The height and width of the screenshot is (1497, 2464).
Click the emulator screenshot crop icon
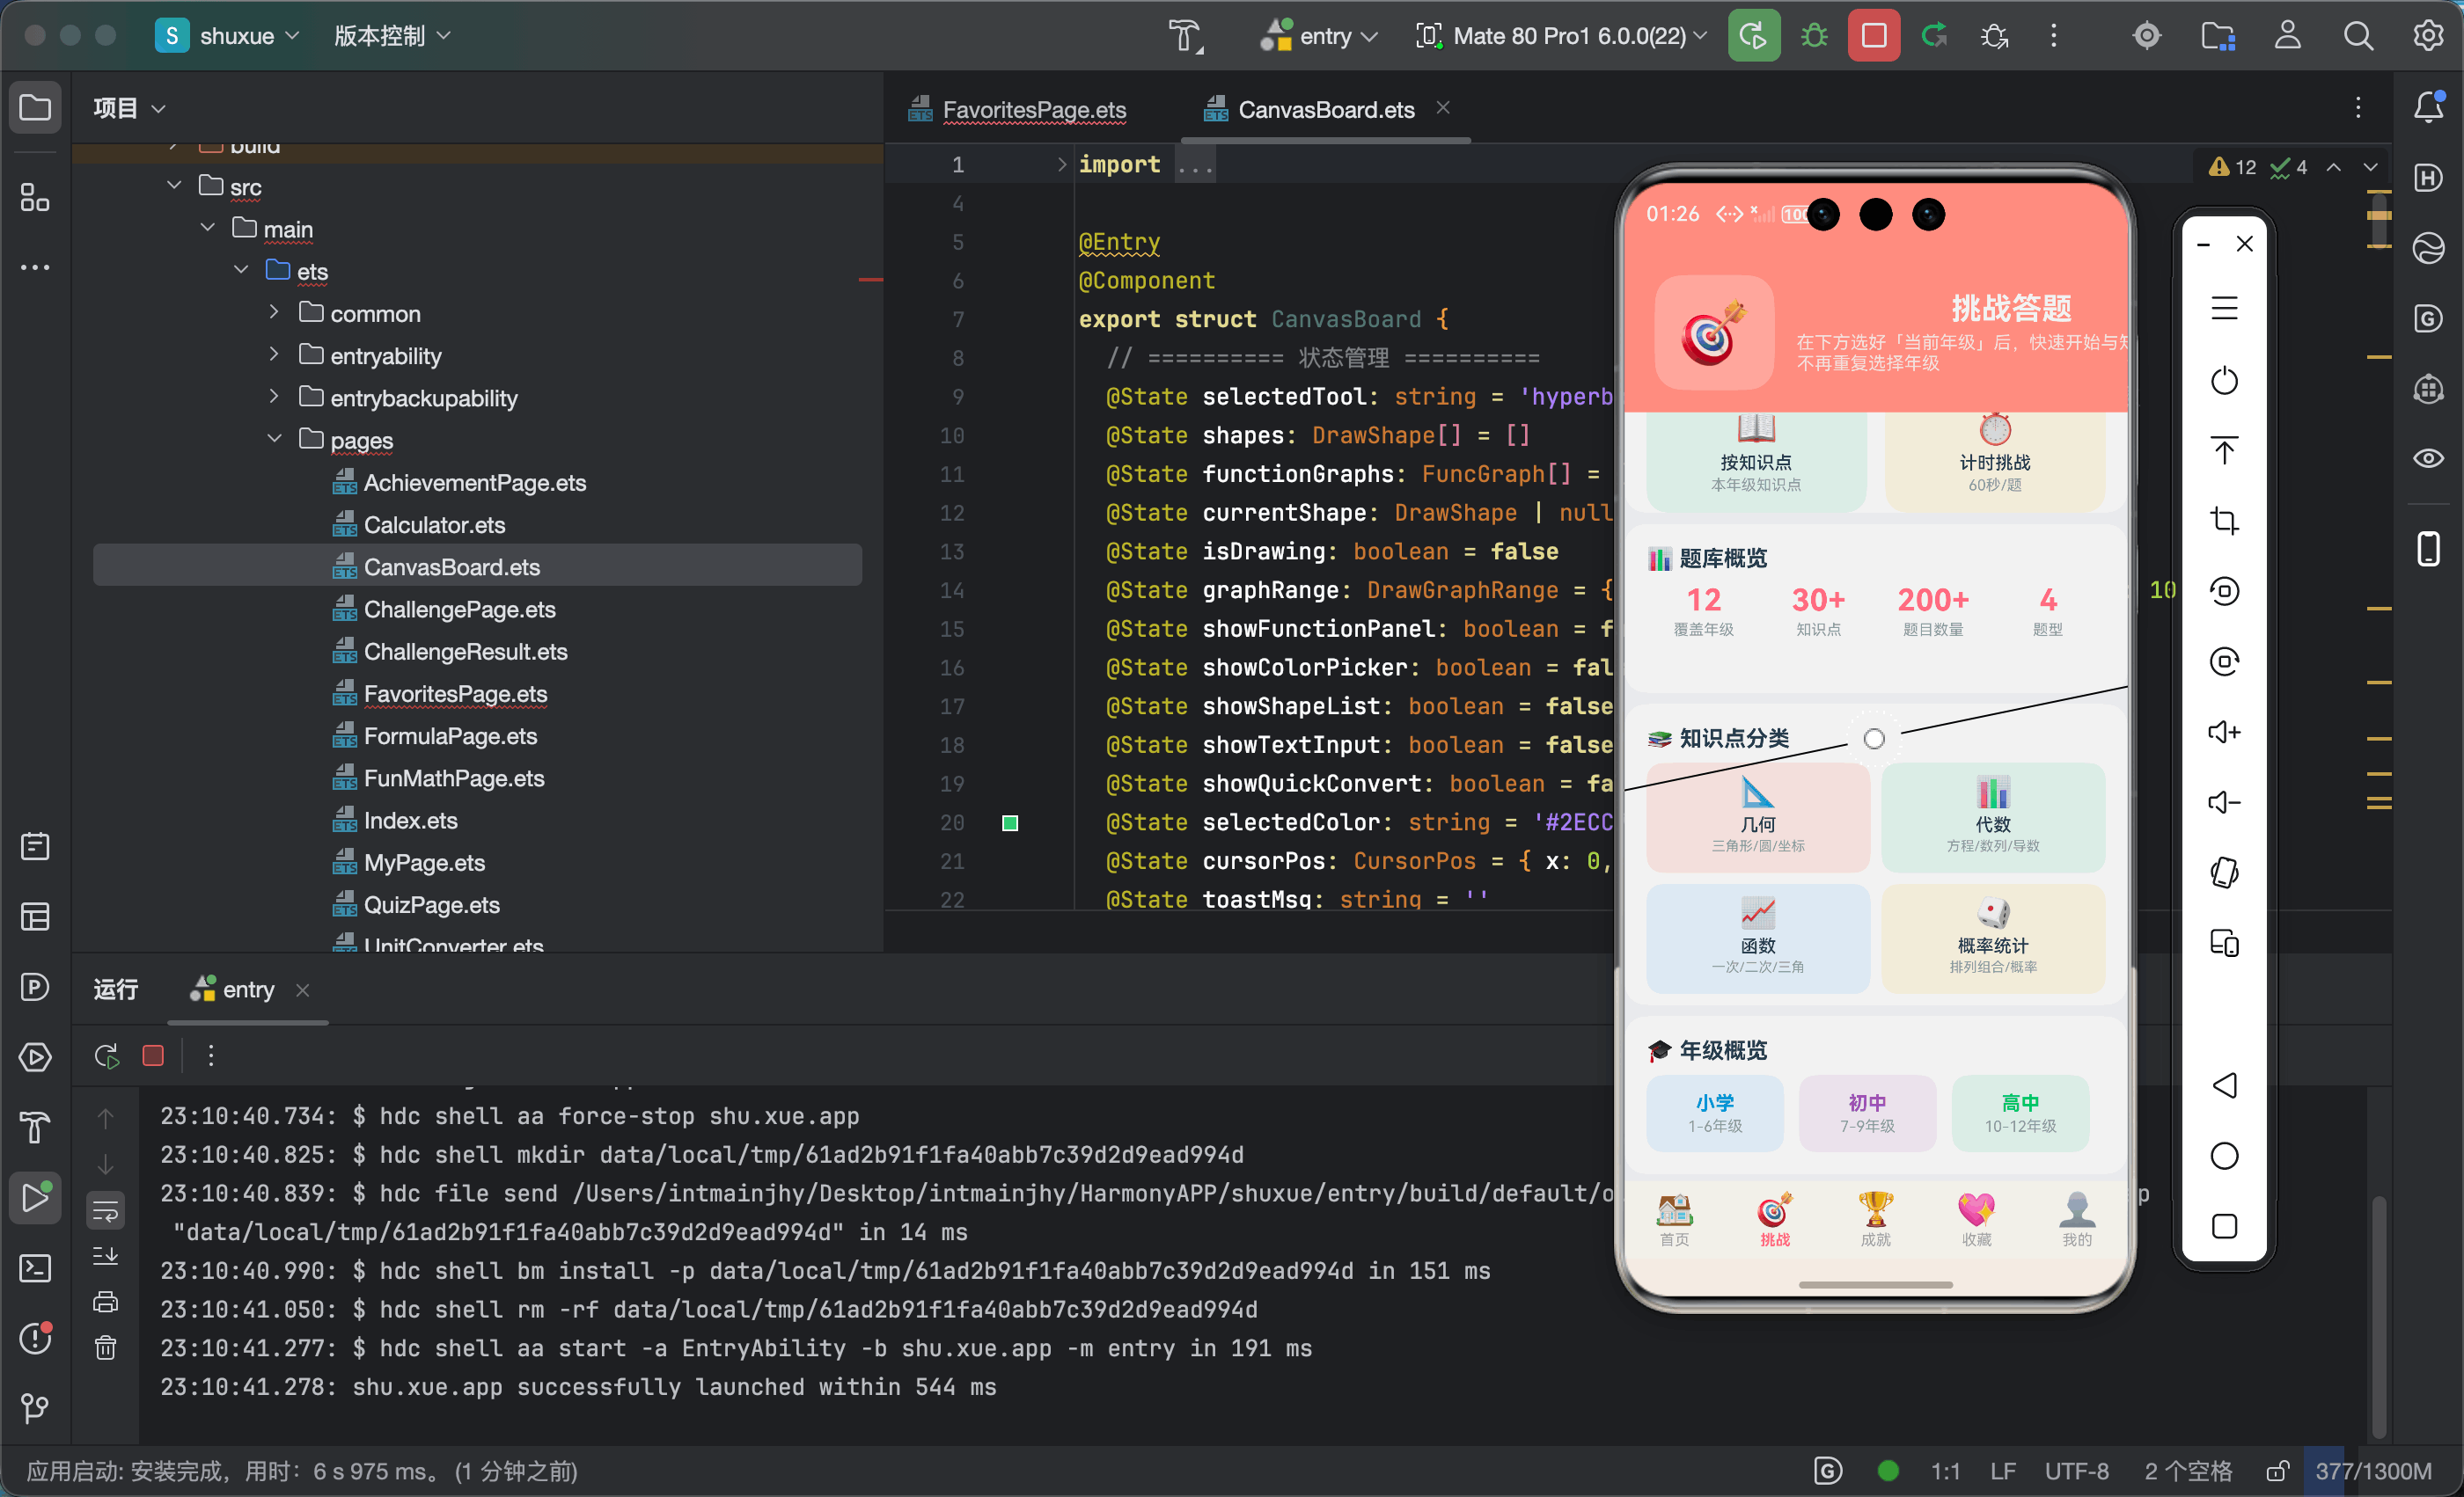(2223, 521)
